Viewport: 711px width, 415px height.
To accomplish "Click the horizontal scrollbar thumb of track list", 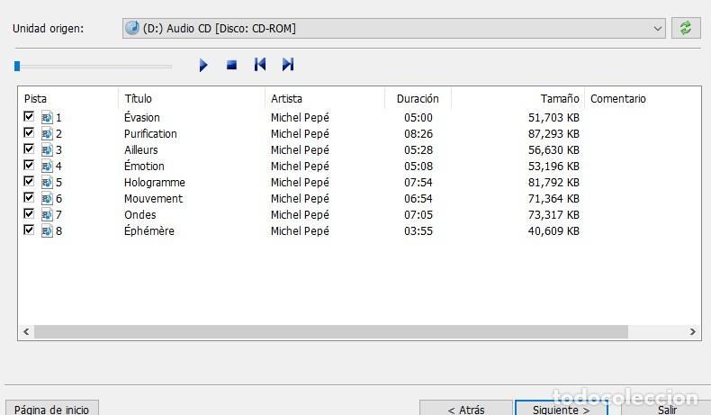I will (331, 331).
